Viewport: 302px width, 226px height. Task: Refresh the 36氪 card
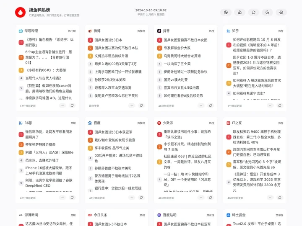point(72,198)
